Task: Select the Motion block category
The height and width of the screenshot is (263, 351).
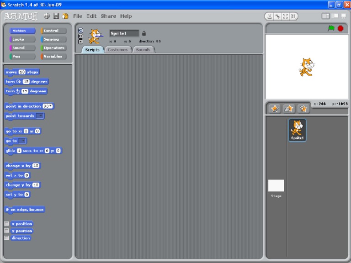Action: point(22,31)
